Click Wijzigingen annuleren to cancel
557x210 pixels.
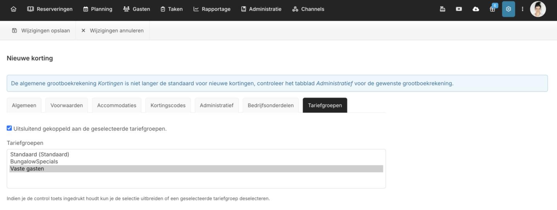pos(112,31)
